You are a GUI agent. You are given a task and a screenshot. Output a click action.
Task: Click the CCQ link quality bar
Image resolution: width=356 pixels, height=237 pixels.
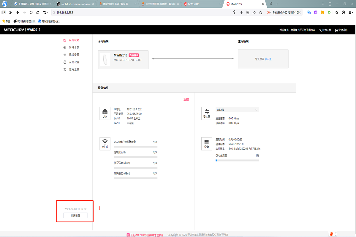click(136, 147)
